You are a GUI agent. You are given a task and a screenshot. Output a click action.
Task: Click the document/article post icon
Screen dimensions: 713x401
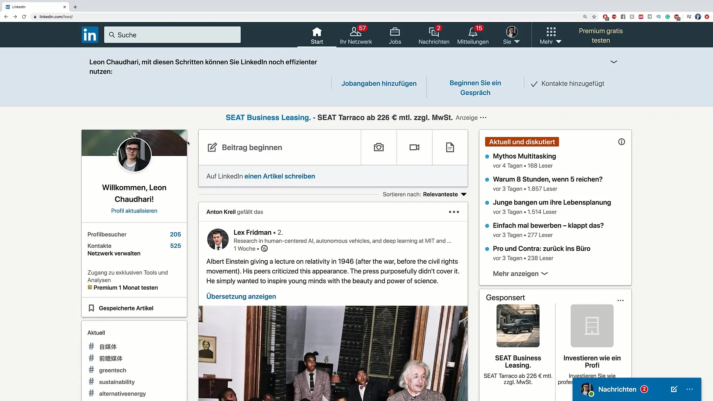tap(450, 147)
